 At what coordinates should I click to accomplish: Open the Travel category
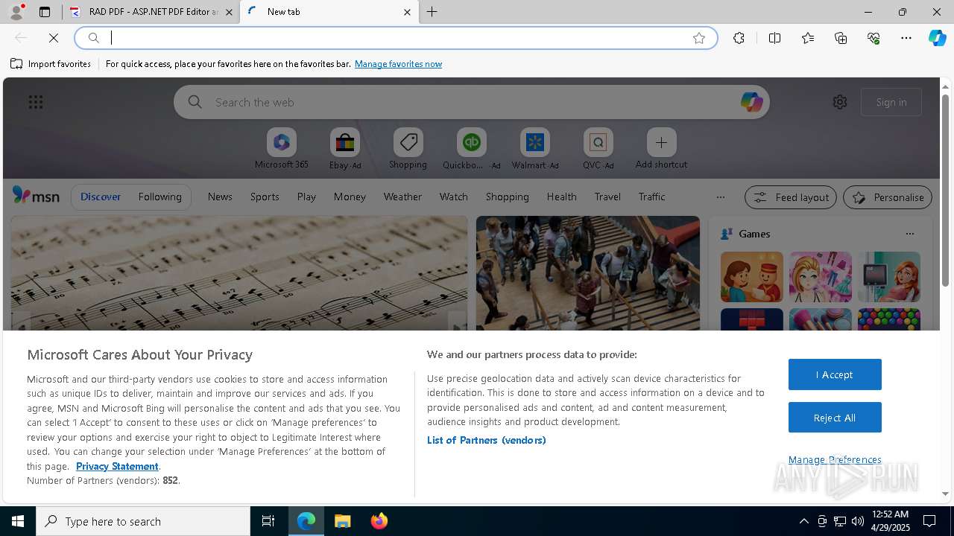click(607, 197)
